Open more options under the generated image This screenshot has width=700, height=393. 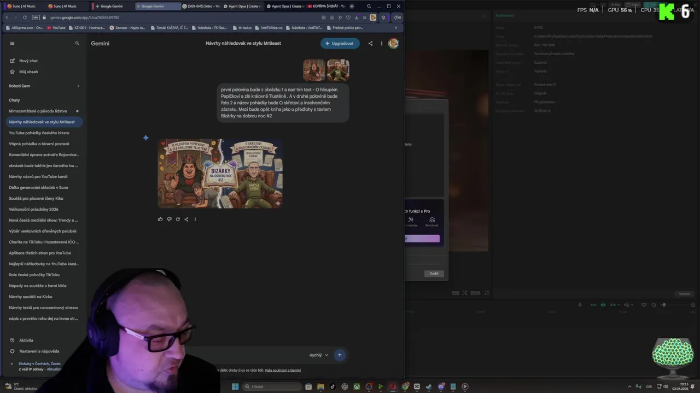click(x=195, y=219)
